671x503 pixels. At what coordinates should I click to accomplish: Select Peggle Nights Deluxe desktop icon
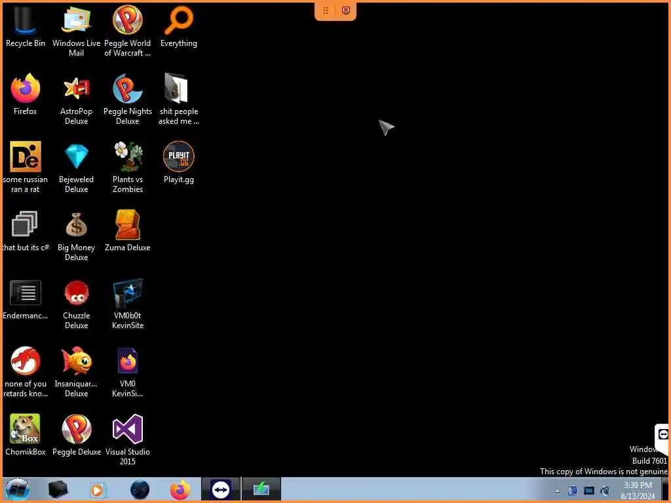coord(128,100)
